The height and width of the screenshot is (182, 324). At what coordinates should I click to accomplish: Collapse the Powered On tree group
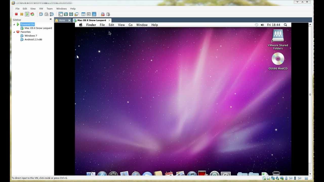pos(14,24)
